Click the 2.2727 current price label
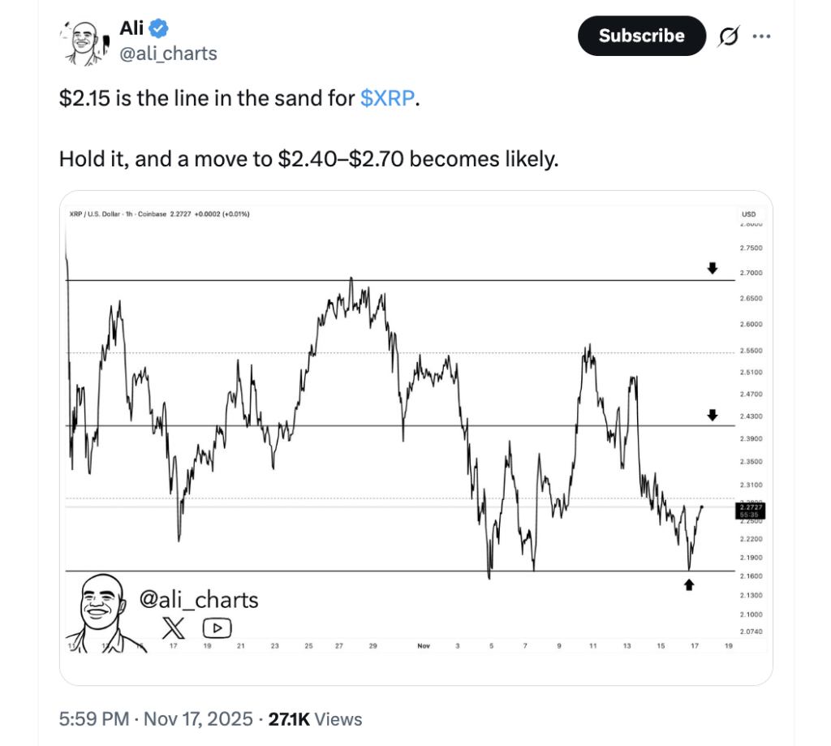Screen dimensions: 831x746 pyautogui.click(x=749, y=511)
